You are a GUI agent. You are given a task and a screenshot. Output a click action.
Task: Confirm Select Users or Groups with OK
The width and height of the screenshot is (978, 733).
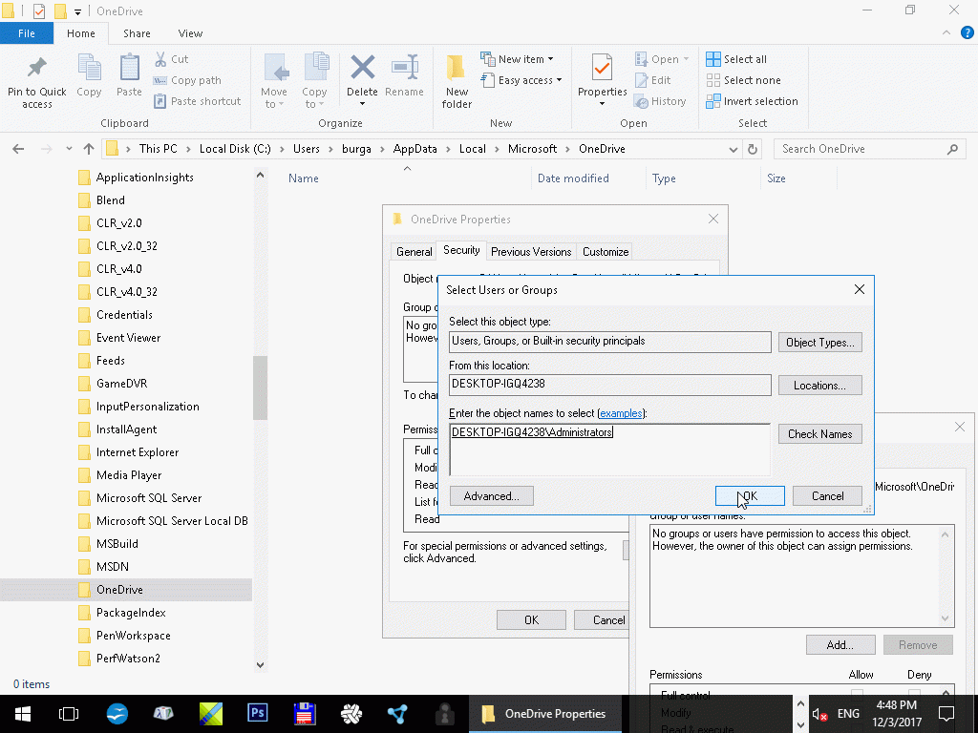click(x=750, y=496)
